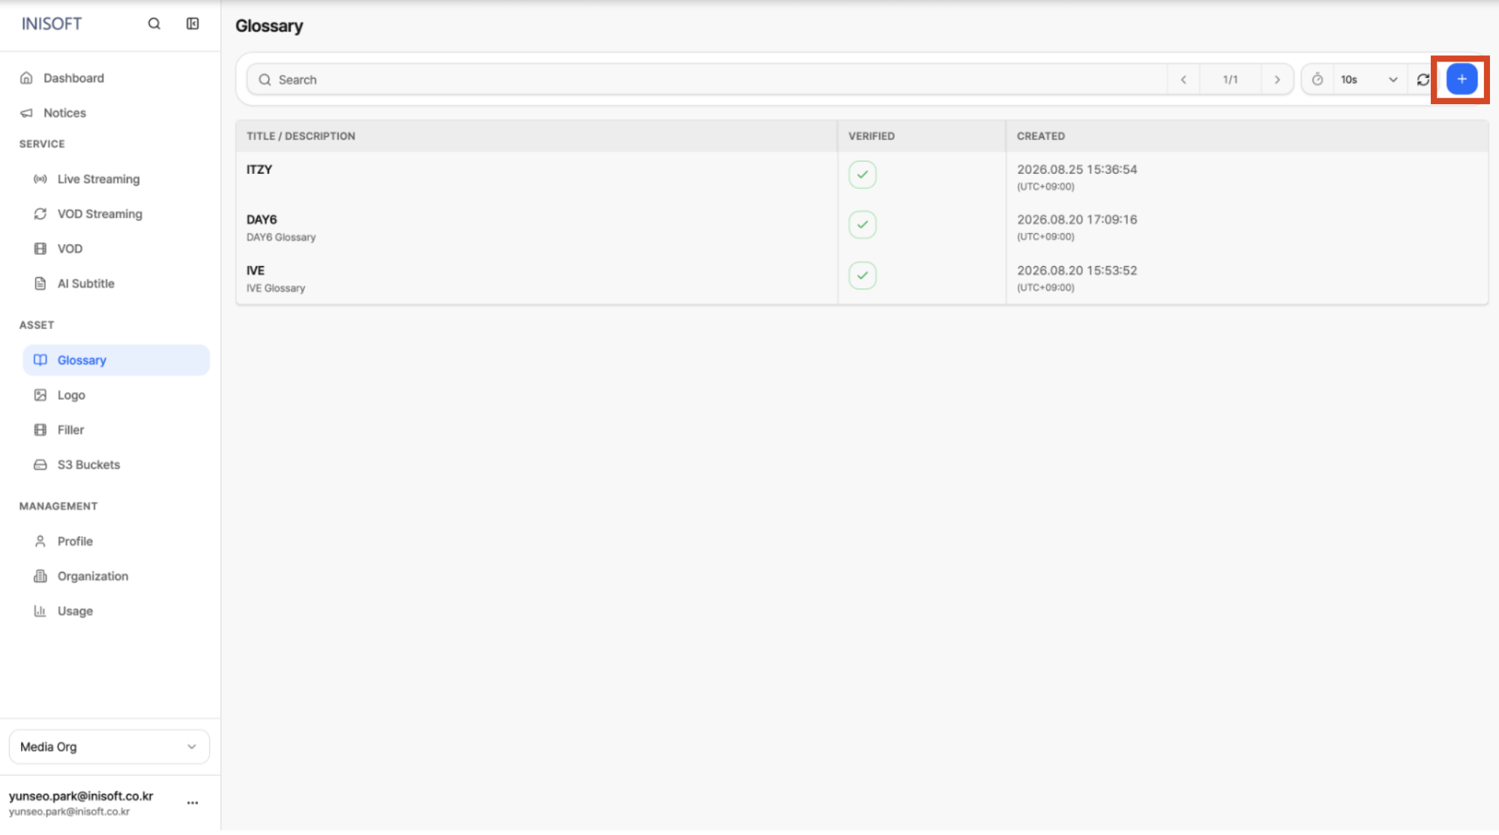Image resolution: width=1499 pixels, height=835 pixels.
Task: Click created date 2026.08.25 15:36:54
Action: tap(1077, 169)
